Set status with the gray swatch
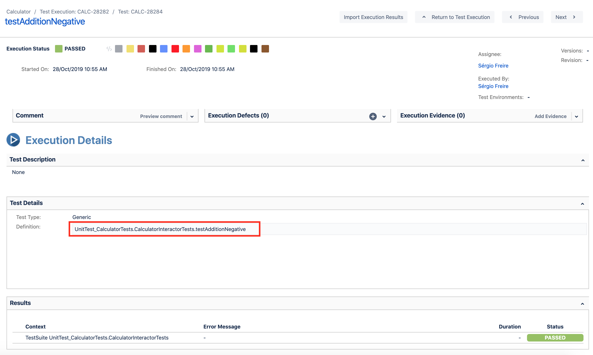The image size is (593, 355). [119, 49]
